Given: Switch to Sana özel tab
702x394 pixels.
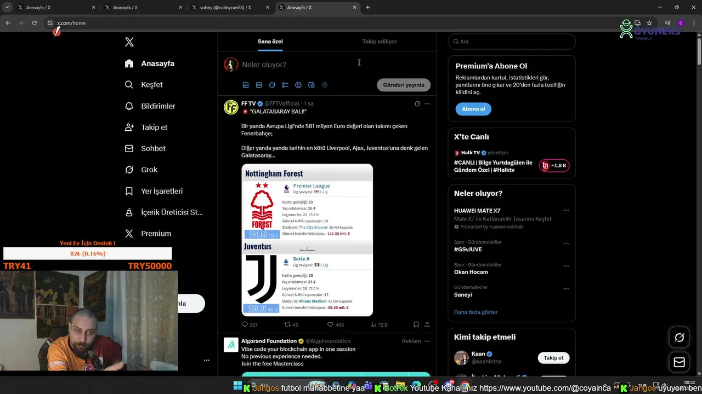Looking at the screenshot, I should [x=270, y=42].
